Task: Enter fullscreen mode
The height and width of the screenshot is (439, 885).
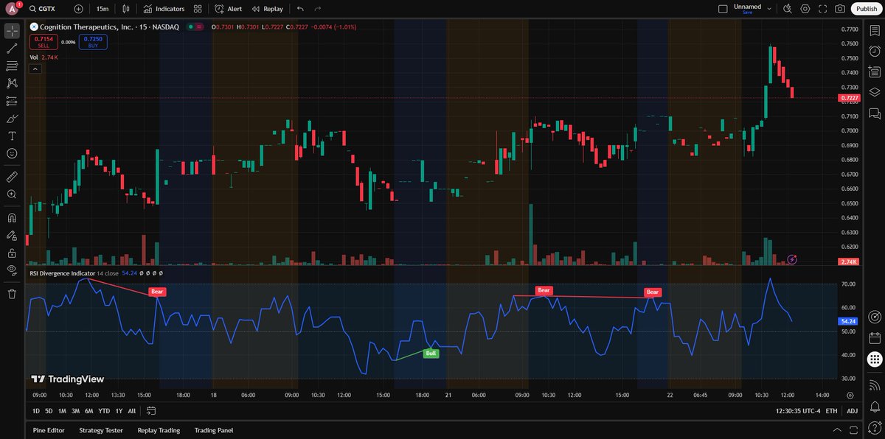Action: (822, 9)
